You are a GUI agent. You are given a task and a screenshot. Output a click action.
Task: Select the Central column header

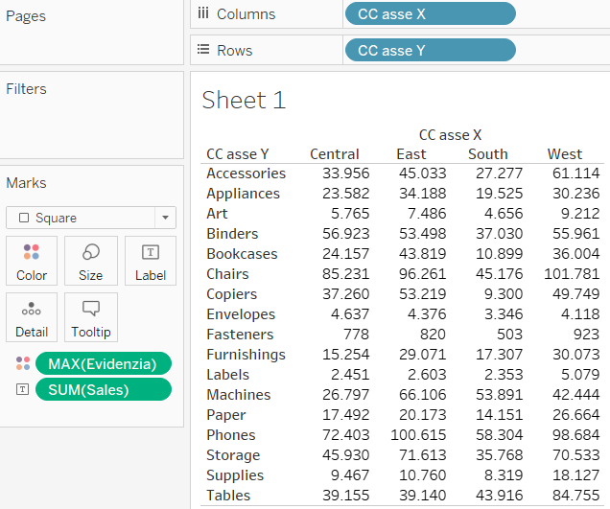[334, 154]
